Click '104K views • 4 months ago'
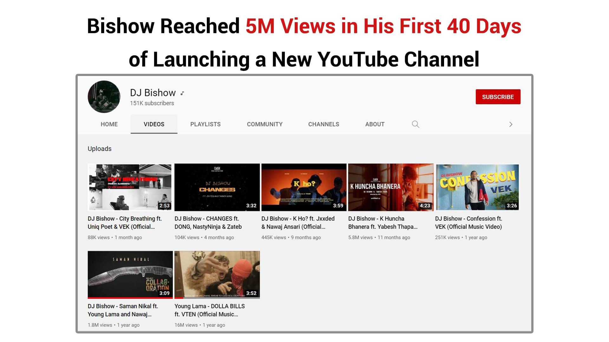 [204, 237]
